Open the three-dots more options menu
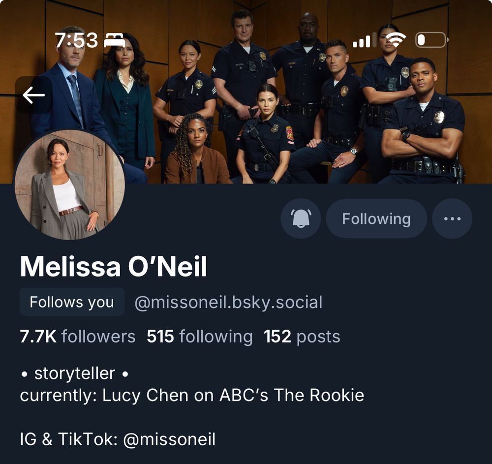The image size is (492, 464). (x=452, y=218)
